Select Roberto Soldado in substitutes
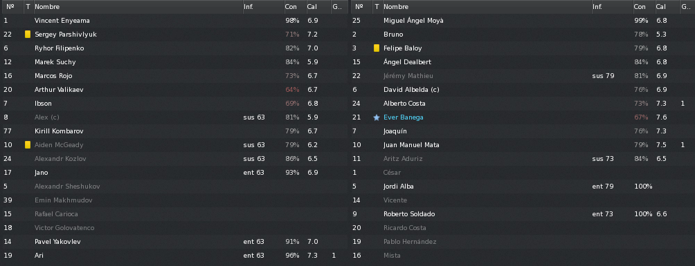This screenshot has width=695, height=266. (523, 213)
